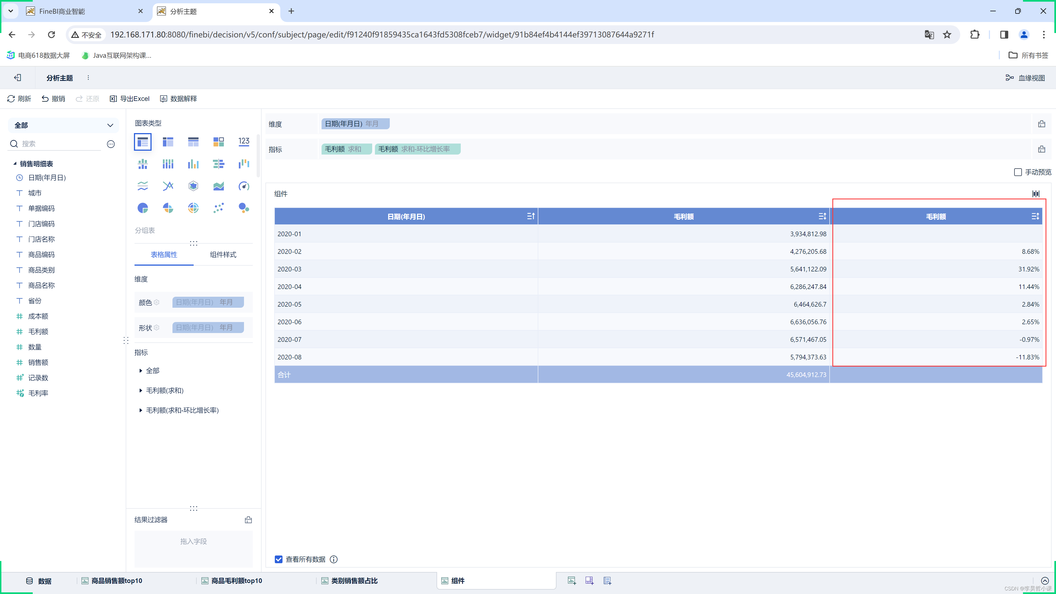
Task: Open the 毛利额 求和-环比增长率 pill
Action: [x=417, y=149]
